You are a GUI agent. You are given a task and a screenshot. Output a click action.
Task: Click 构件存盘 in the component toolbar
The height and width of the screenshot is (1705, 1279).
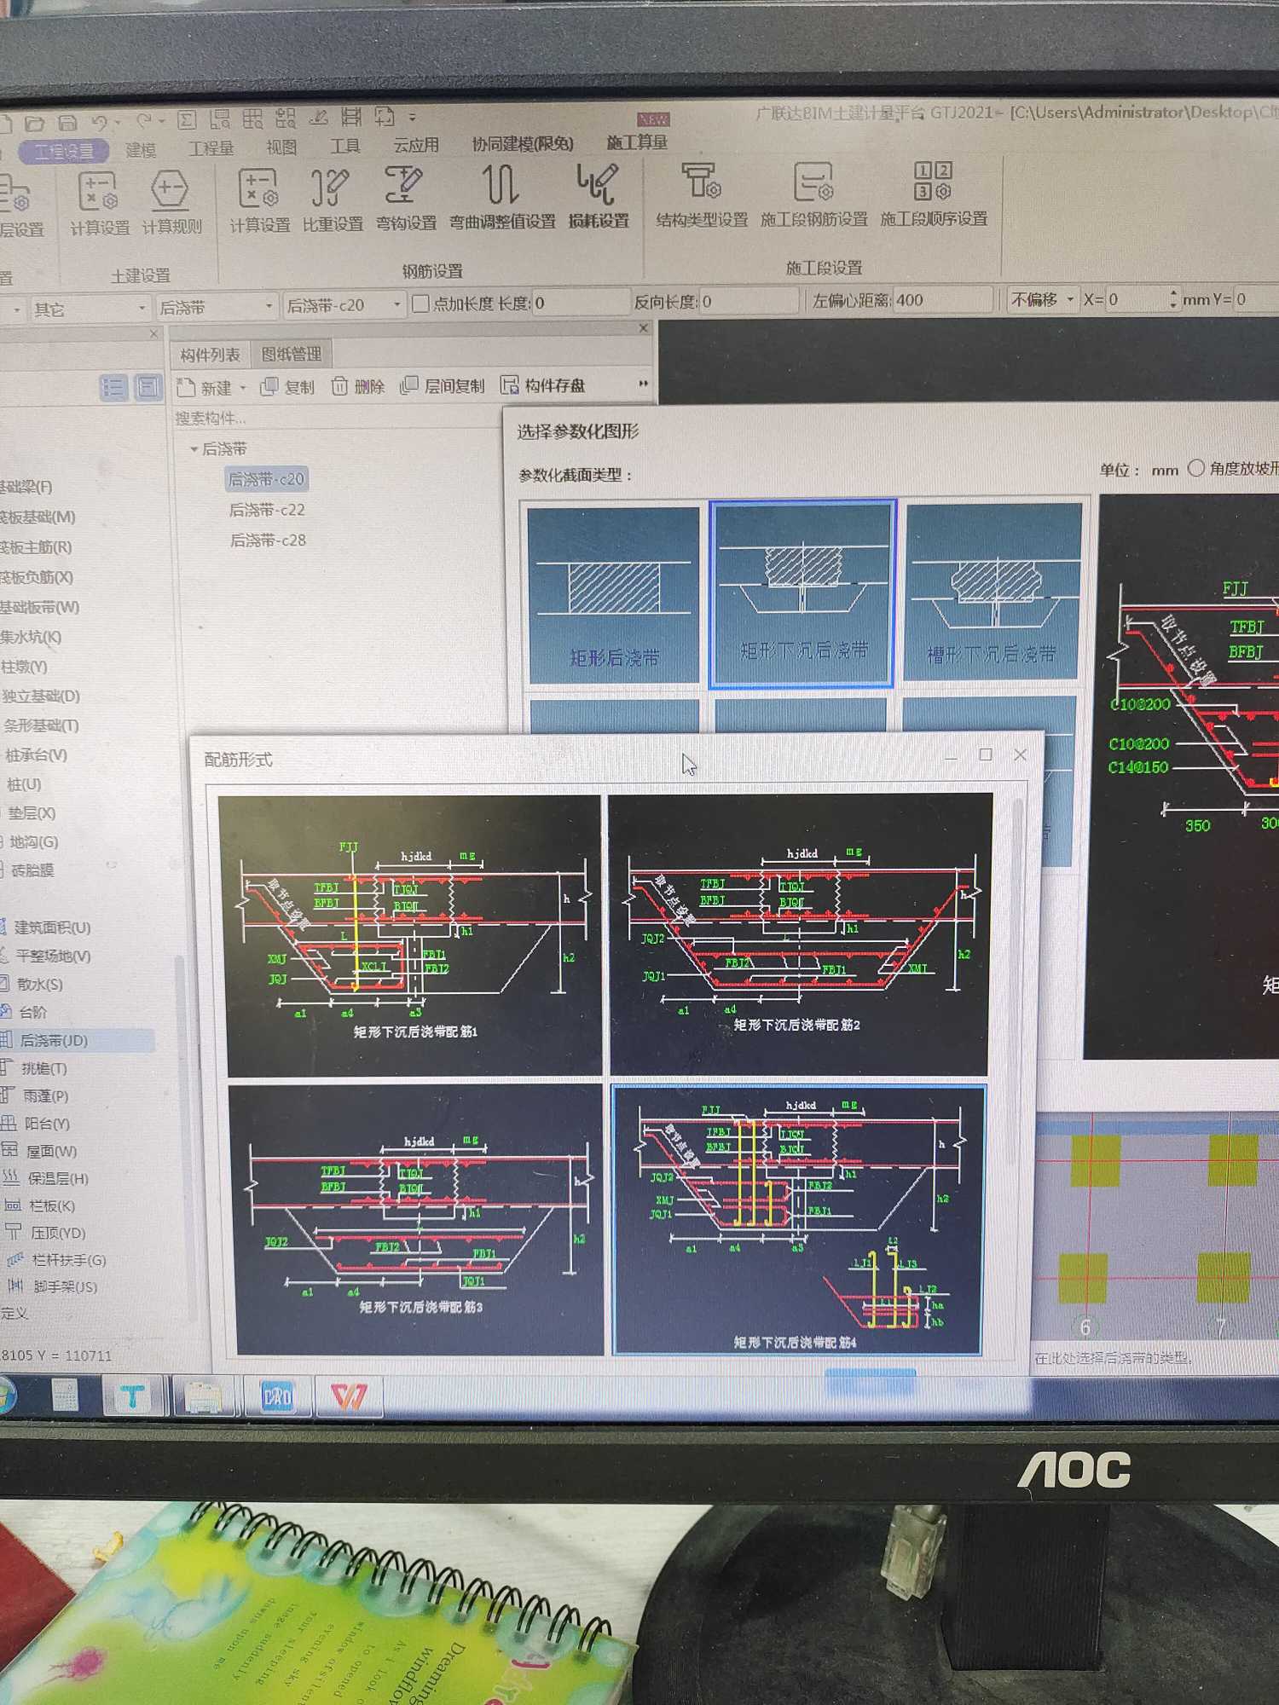(x=543, y=385)
